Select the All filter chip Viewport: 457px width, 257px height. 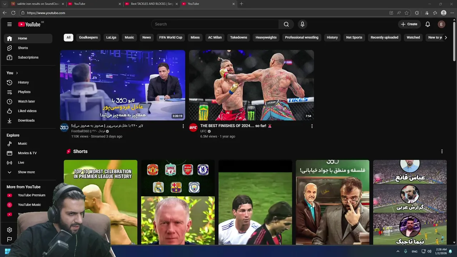(x=69, y=37)
